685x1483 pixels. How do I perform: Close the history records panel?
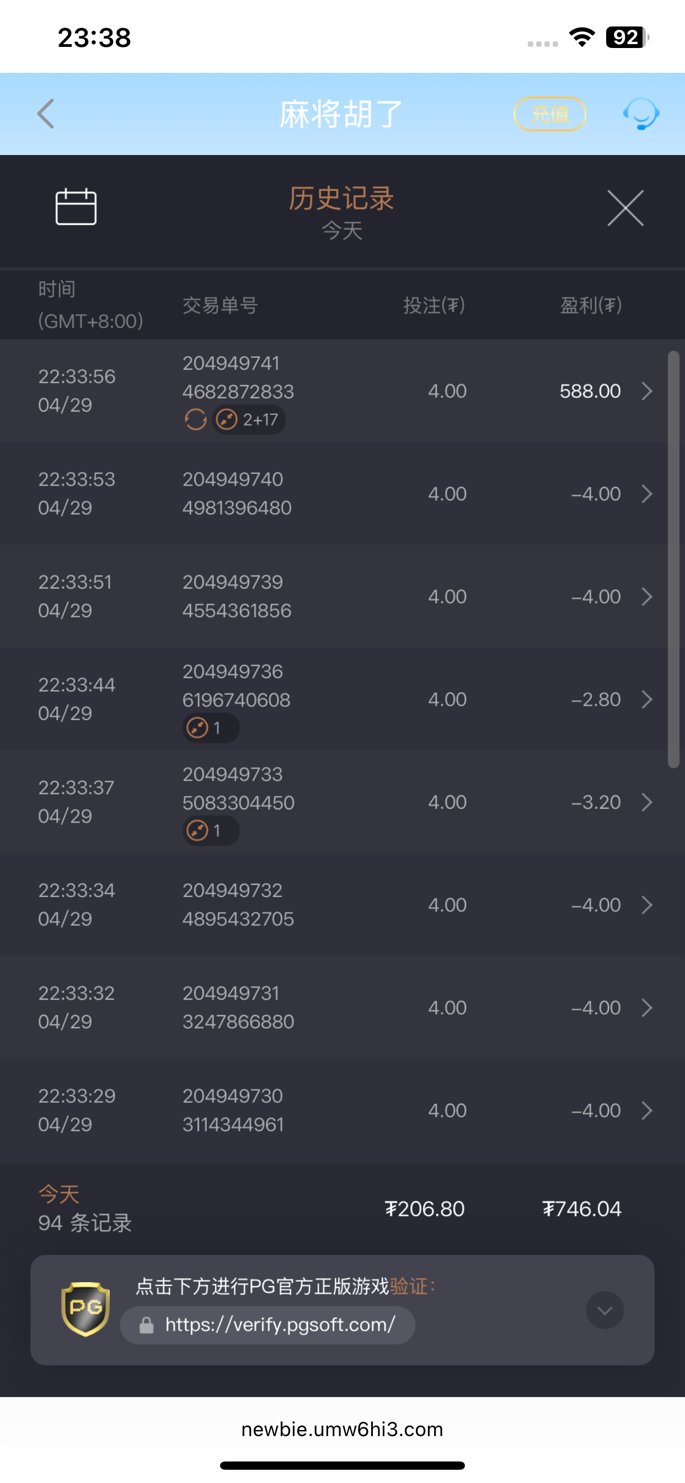tap(625, 208)
